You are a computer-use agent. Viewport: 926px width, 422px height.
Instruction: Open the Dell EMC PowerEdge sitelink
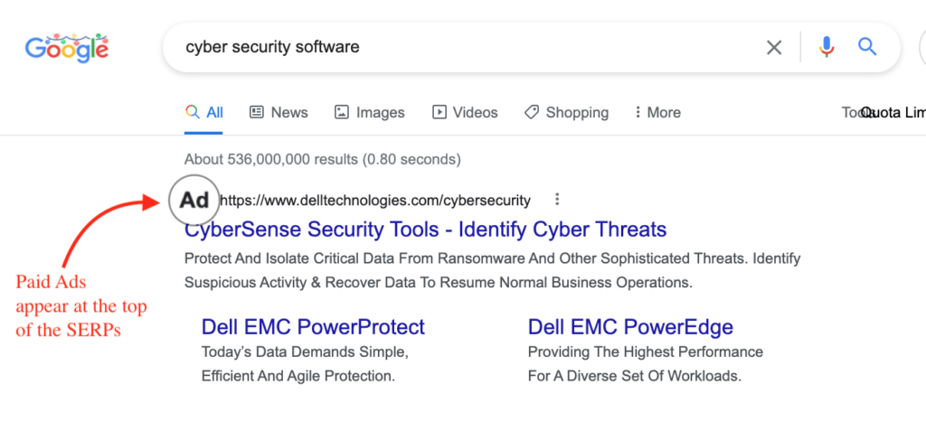coord(630,327)
